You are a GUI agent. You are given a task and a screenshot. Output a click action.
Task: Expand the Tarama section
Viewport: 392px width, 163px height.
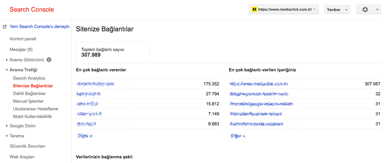click(17, 136)
